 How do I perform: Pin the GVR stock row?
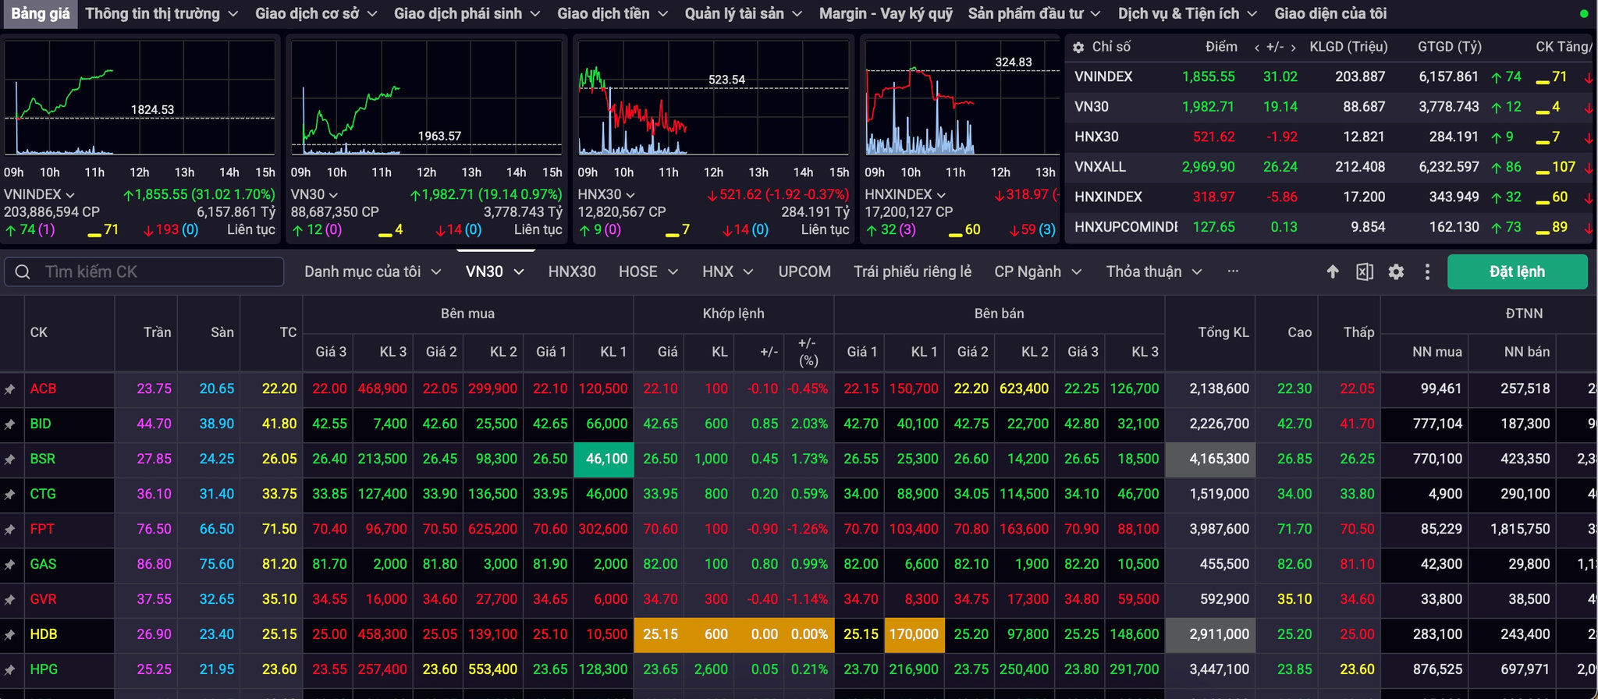point(10,599)
